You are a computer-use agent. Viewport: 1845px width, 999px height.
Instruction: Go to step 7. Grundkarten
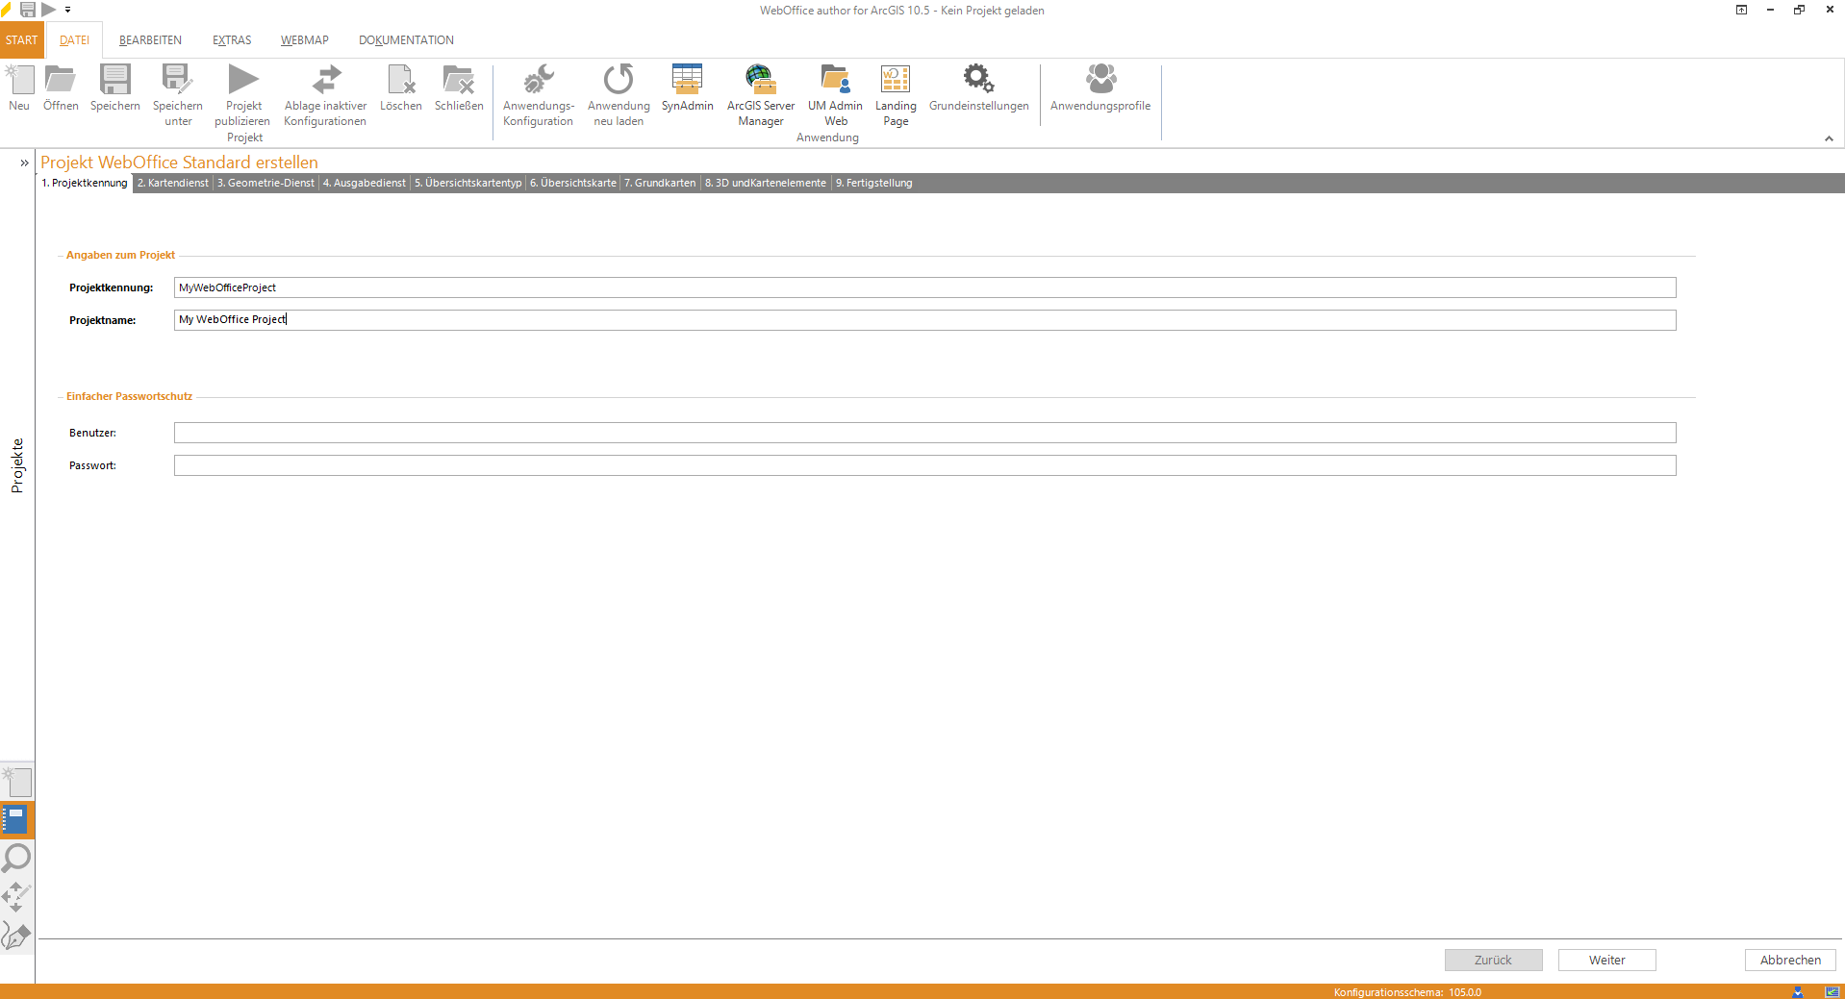[x=660, y=183]
